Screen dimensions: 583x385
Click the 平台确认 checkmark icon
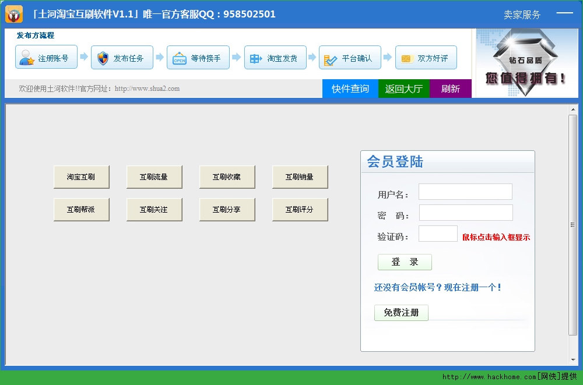click(x=330, y=59)
